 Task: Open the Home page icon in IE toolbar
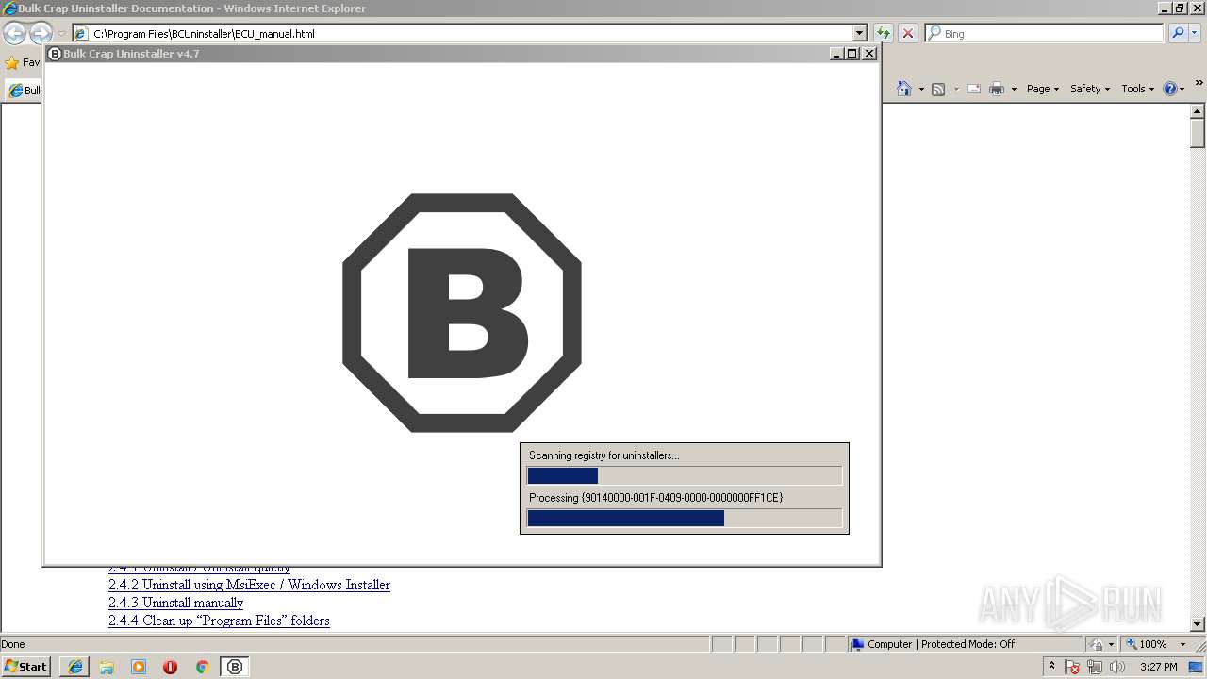coord(904,89)
